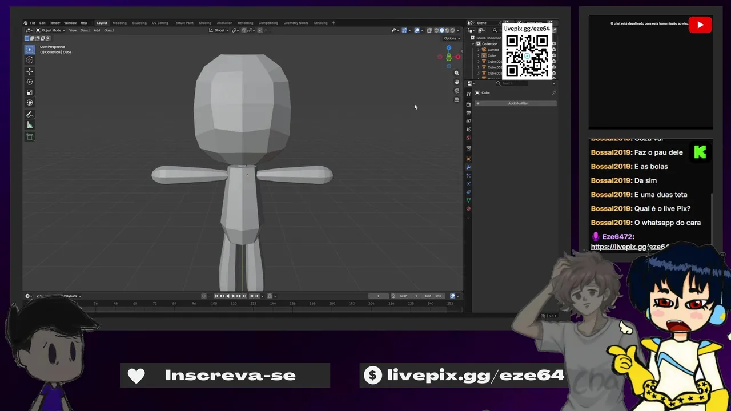Screen dimensions: 731x411
Task: Add a new workspace with plus
Action: click(x=334, y=23)
